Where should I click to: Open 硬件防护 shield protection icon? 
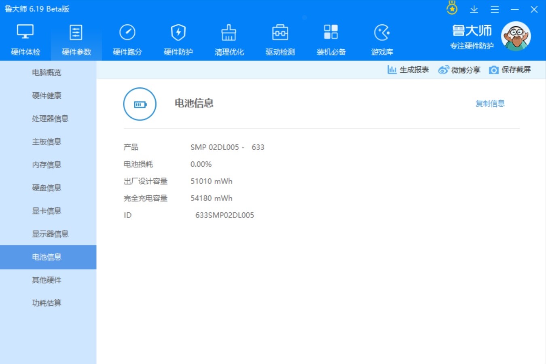[x=178, y=32]
